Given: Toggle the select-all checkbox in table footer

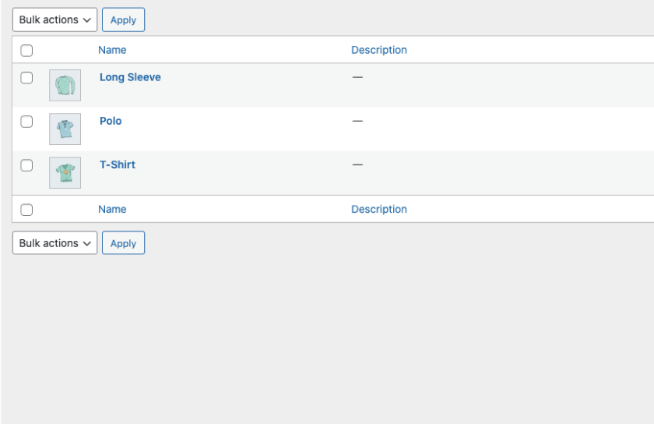Looking at the screenshot, I should 26,210.
